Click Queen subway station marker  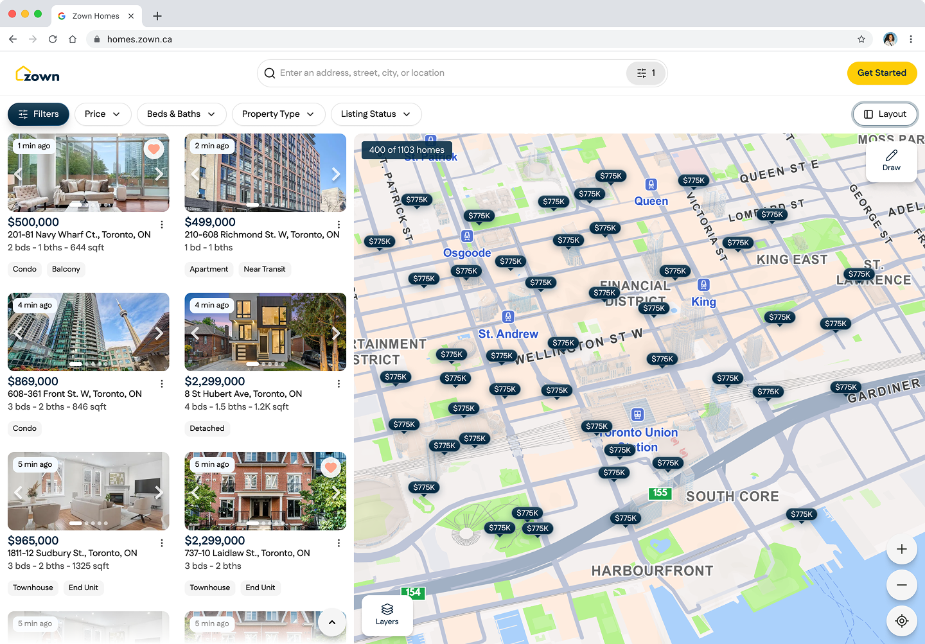[651, 185]
